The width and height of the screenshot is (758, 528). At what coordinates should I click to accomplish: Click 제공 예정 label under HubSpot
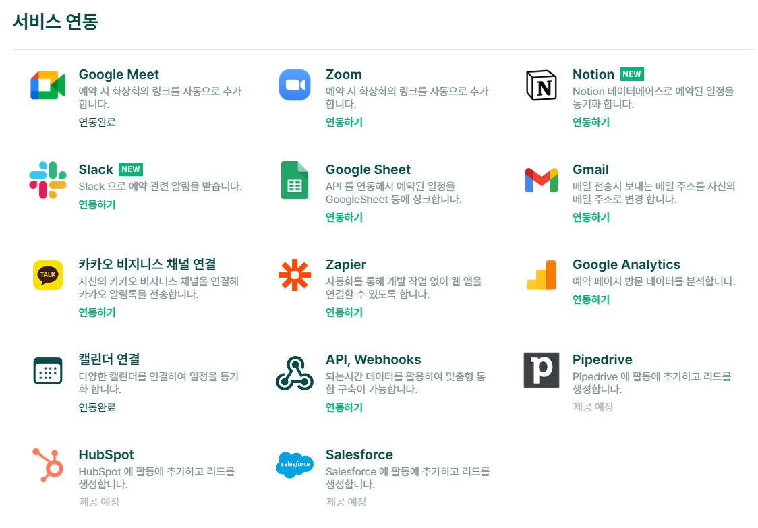98,502
